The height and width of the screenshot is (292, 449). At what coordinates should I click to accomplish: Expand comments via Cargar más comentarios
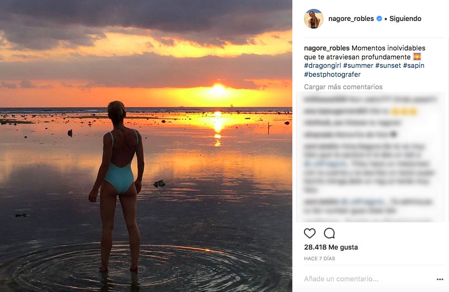point(343,87)
